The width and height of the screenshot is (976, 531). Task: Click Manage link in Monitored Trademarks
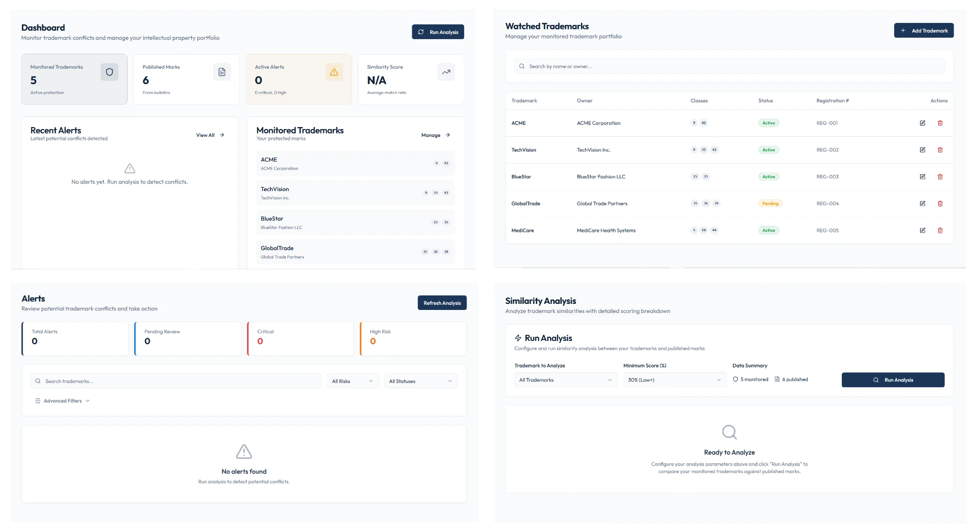pos(436,135)
